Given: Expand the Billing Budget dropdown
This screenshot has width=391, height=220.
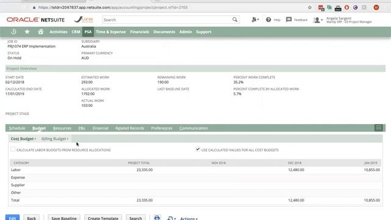Looking at the screenshot, I should coord(54,139).
